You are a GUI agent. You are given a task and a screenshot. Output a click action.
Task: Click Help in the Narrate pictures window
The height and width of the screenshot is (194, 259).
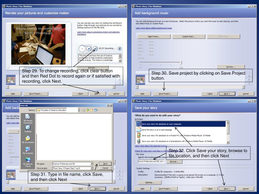coord(13,94)
